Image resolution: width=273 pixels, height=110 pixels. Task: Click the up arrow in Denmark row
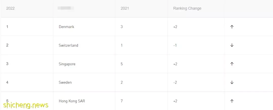(x=232, y=27)
